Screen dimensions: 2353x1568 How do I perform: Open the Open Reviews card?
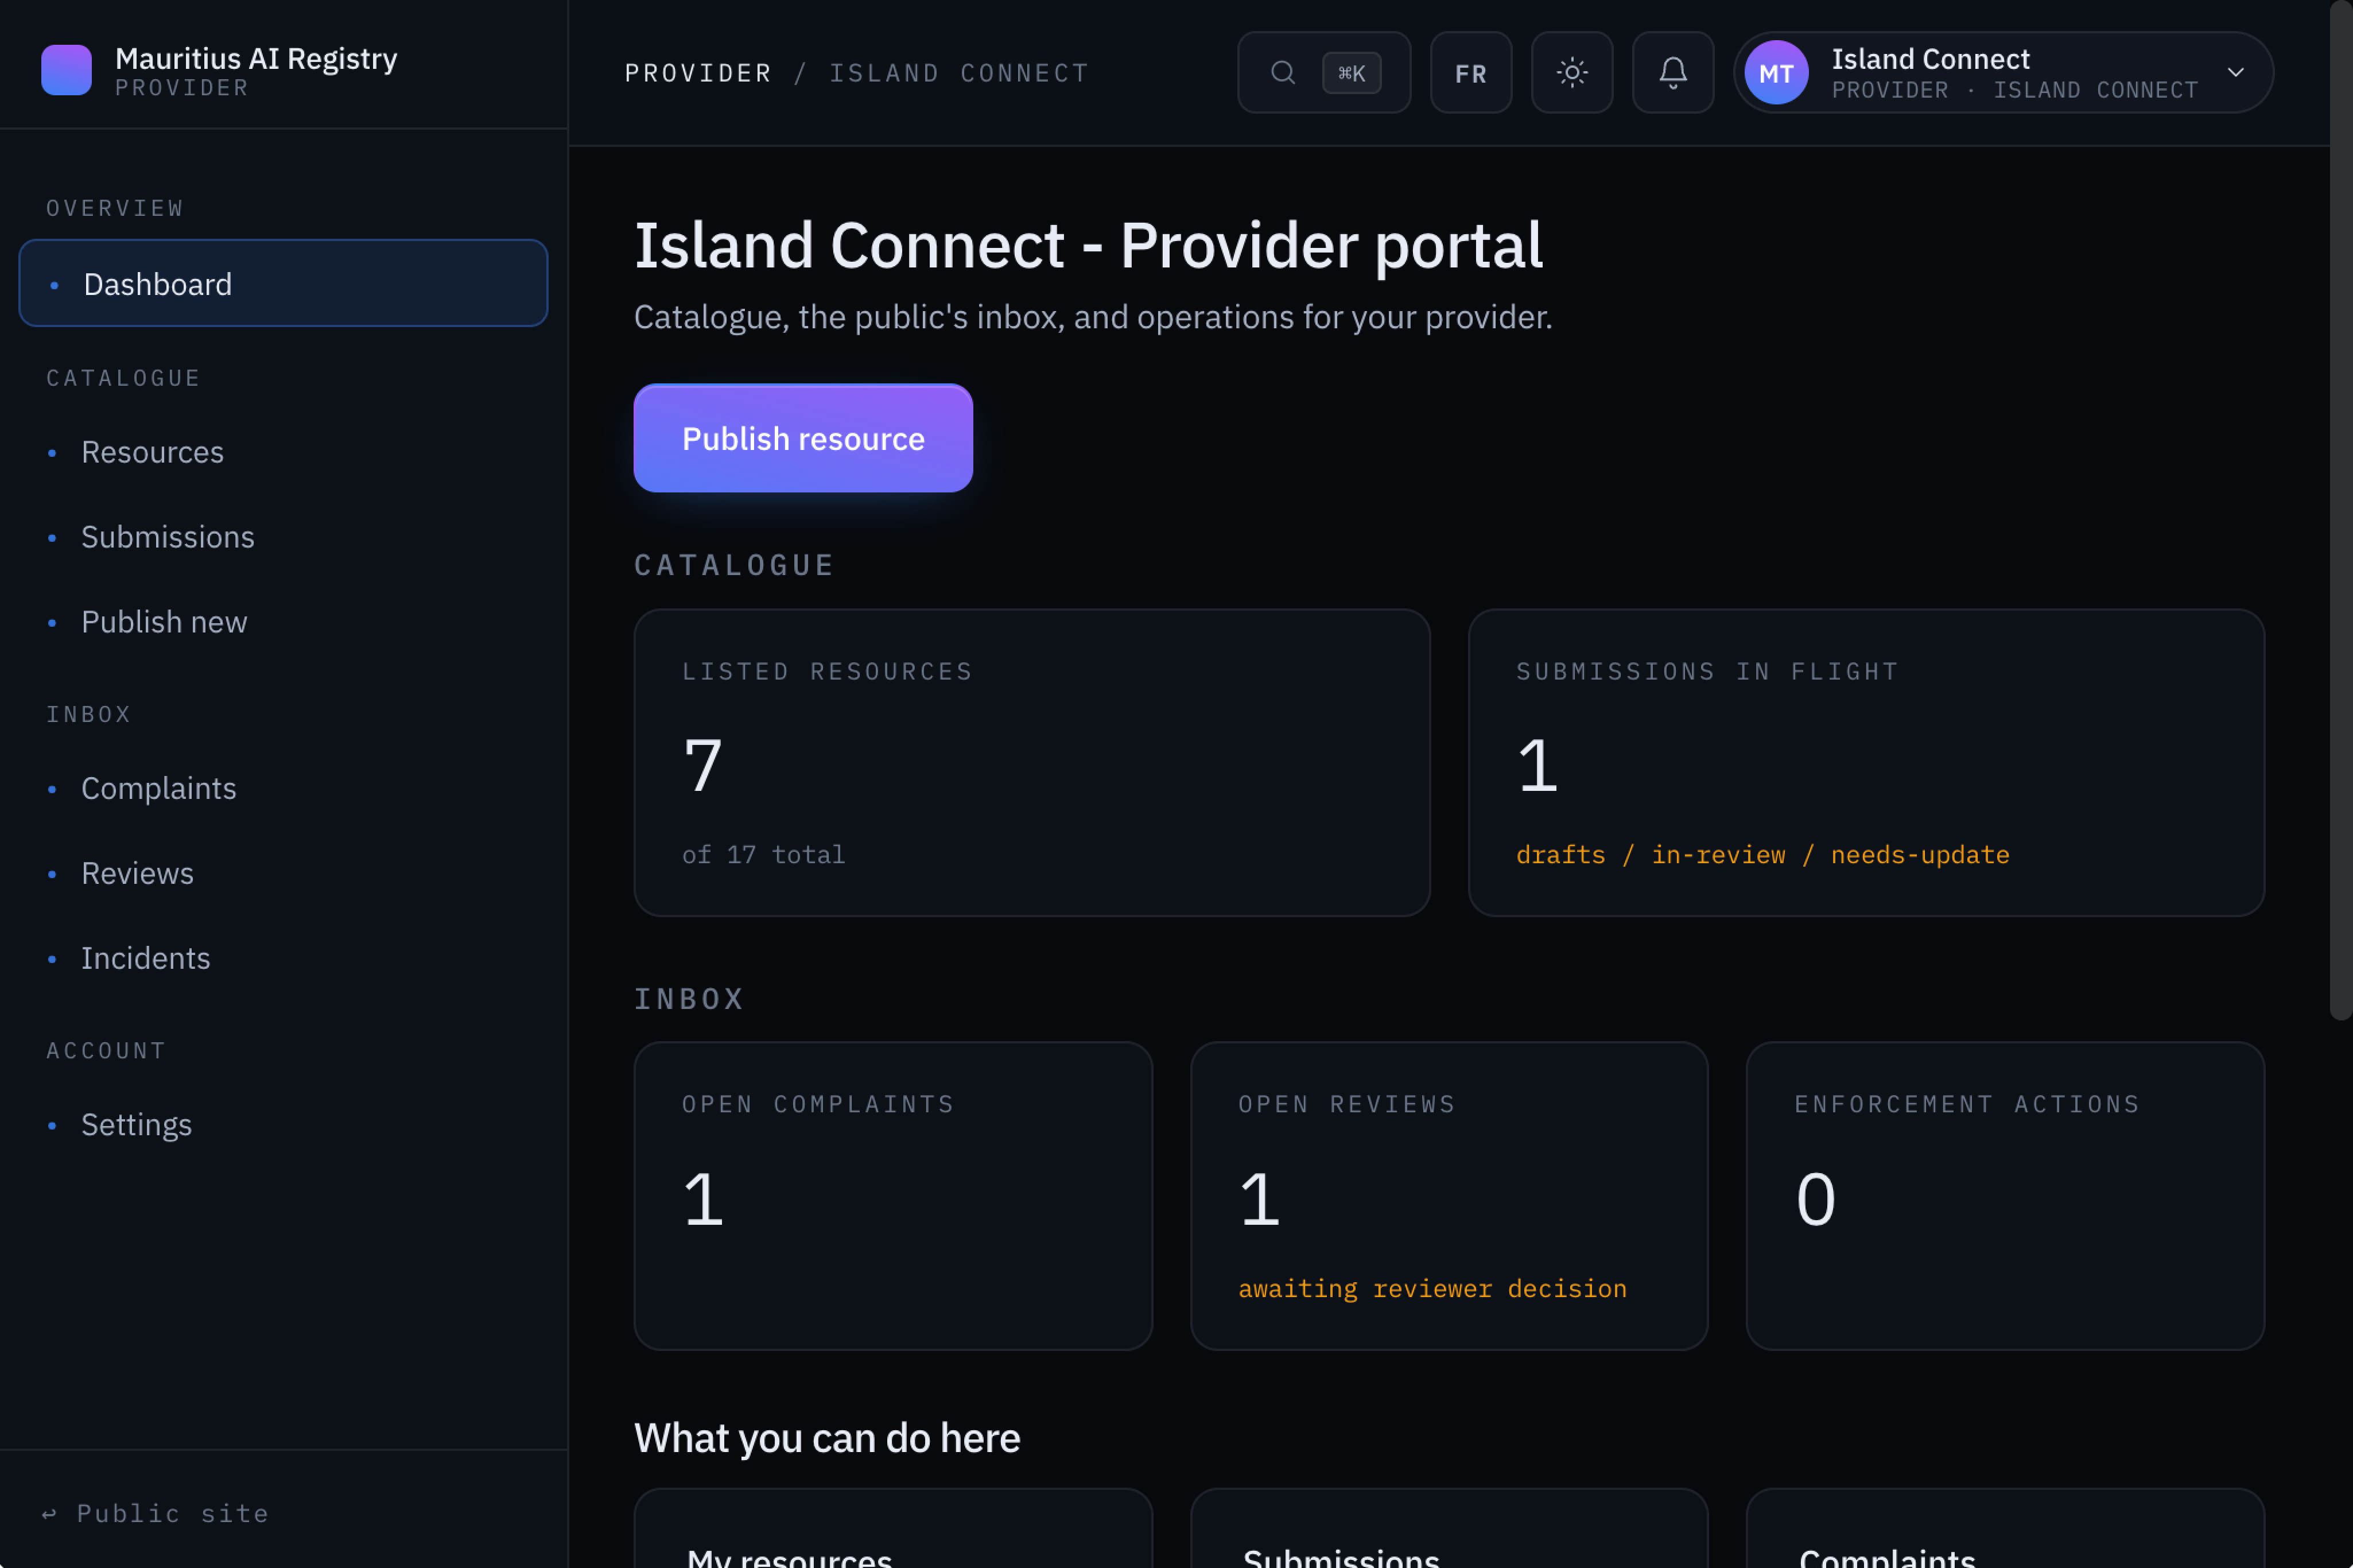(1448, 1195)
